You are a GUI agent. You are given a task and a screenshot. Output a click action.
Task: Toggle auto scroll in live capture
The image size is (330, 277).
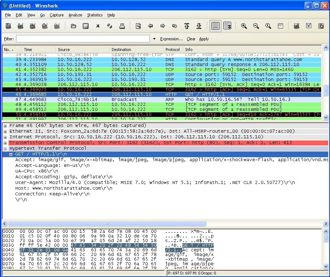pyautogui.click(x=227, y=26)
